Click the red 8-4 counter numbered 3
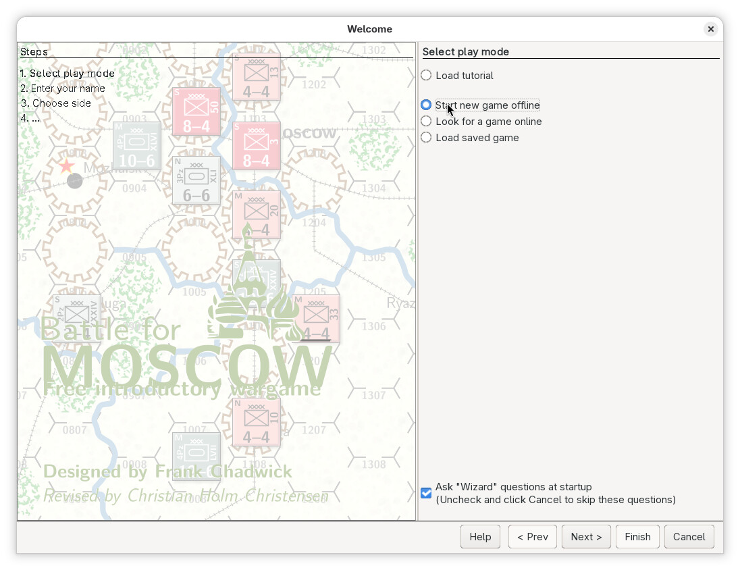This screenshot has width=740, height=570. pos(256,146)
